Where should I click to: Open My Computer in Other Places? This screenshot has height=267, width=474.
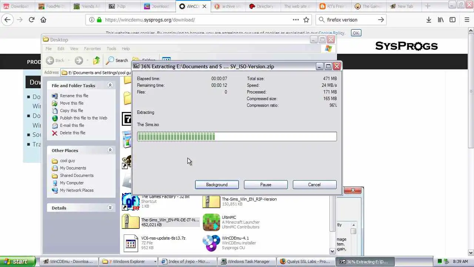72,183
